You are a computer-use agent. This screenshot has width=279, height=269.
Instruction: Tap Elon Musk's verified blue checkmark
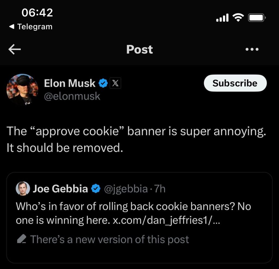(103, 83)
